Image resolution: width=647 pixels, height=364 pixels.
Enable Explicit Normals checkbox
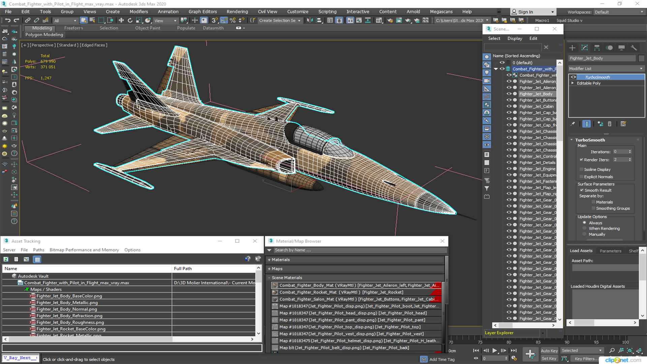pyautogui.click(x=581, y=177)
